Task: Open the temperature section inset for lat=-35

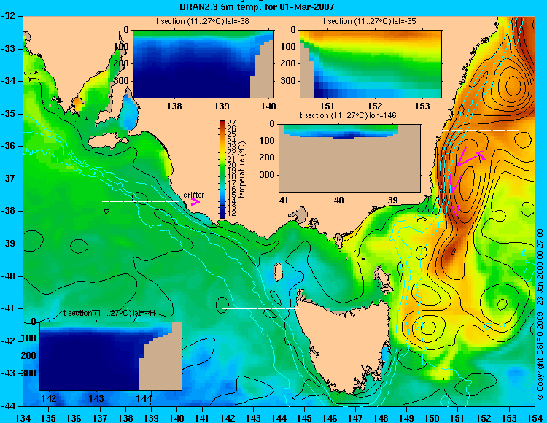Action: pos(371,64)
